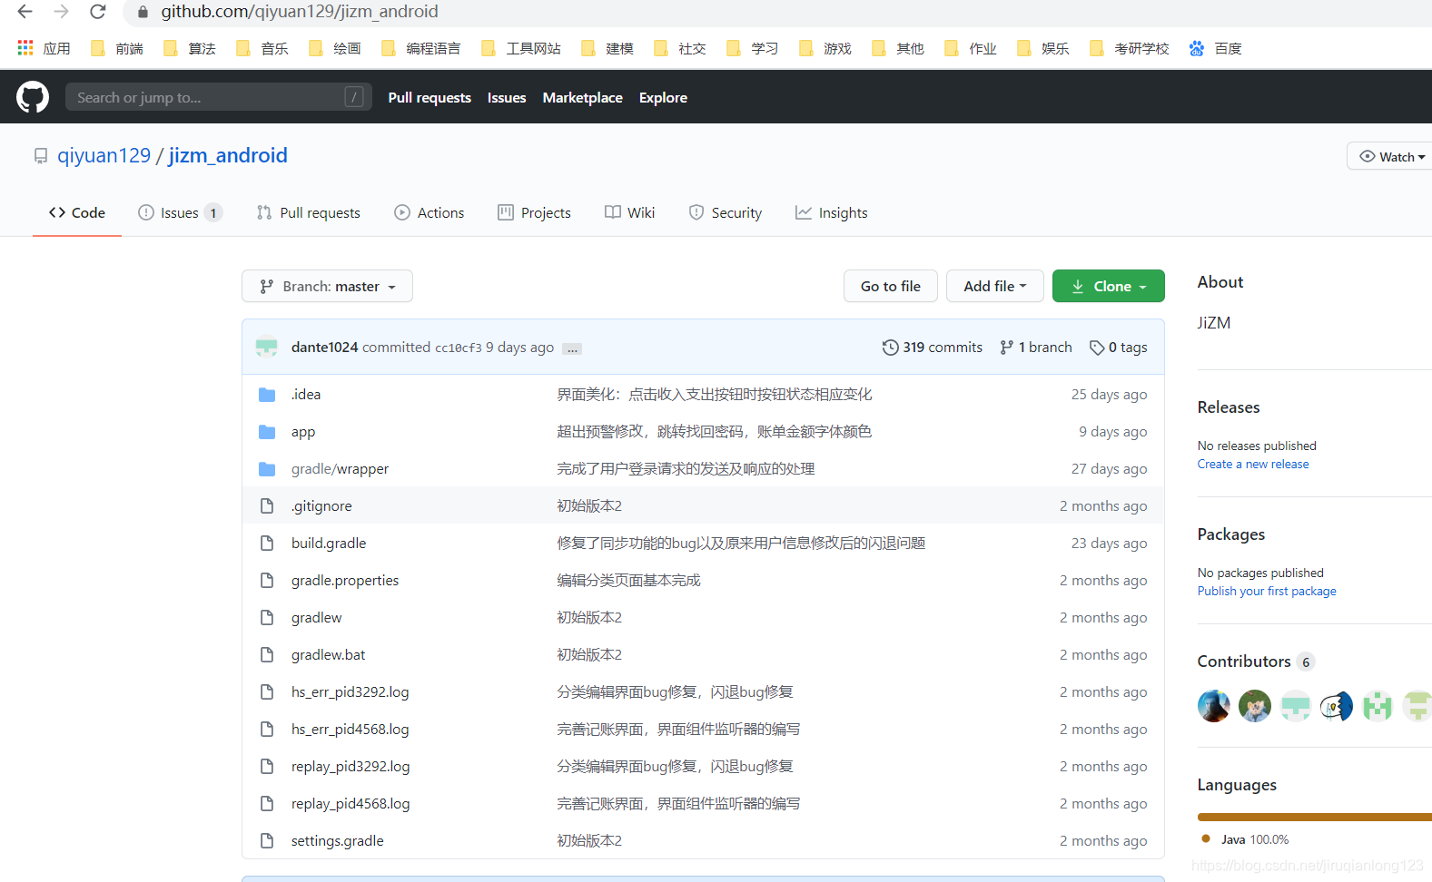Open Pull requests in the top navigation
This screenshot has width=1432, height=882.
coord(430,97)
